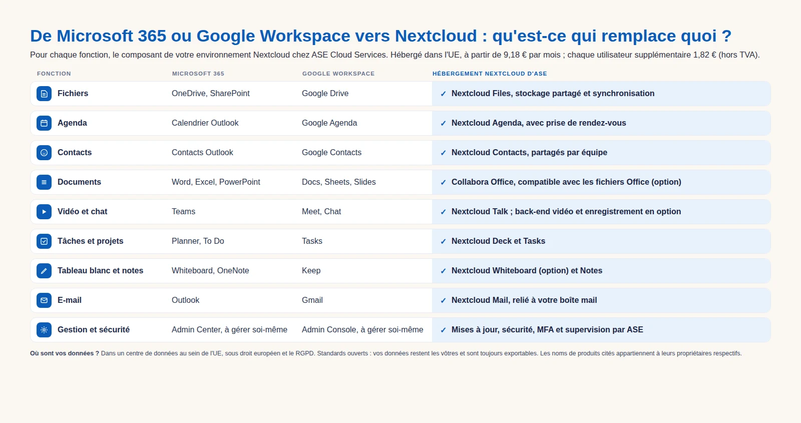Click checkmark beside Nextcloud Mail entry
Screen dimensions: 801x423
443,300
